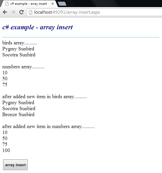This screenshot has height=173, width=162.
Task: Click the 'array insert' button
Action: 15,165
